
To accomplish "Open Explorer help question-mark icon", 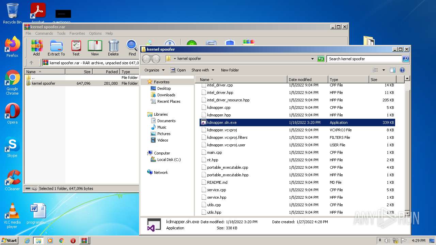I will pos(402,70).
